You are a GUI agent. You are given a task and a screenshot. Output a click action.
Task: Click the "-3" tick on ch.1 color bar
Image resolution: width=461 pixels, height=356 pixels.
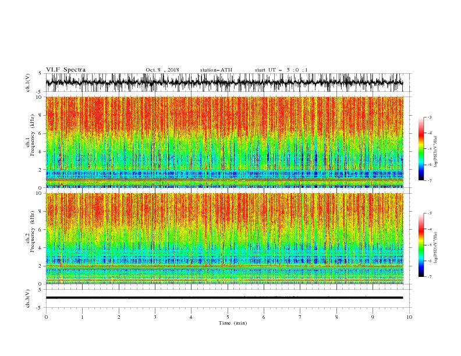coord(429,117)
